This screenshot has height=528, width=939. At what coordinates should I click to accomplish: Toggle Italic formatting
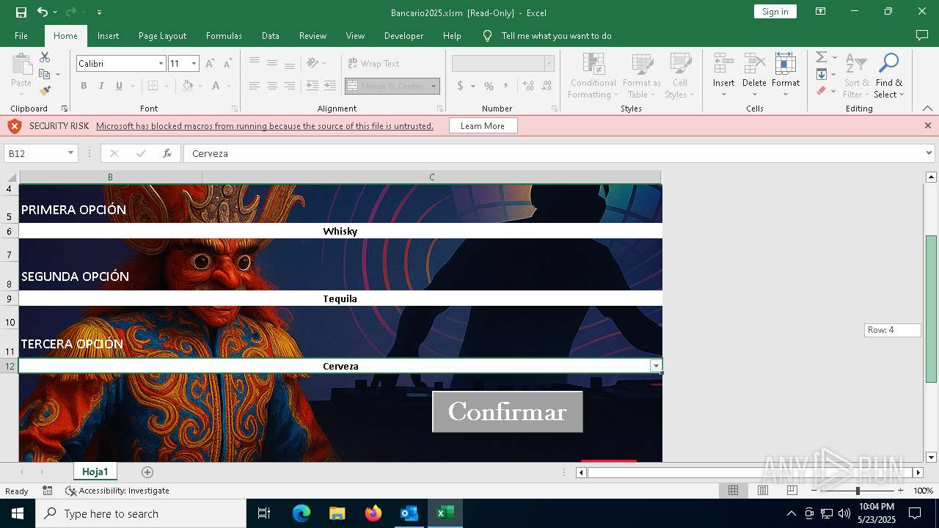click(101, 86)
